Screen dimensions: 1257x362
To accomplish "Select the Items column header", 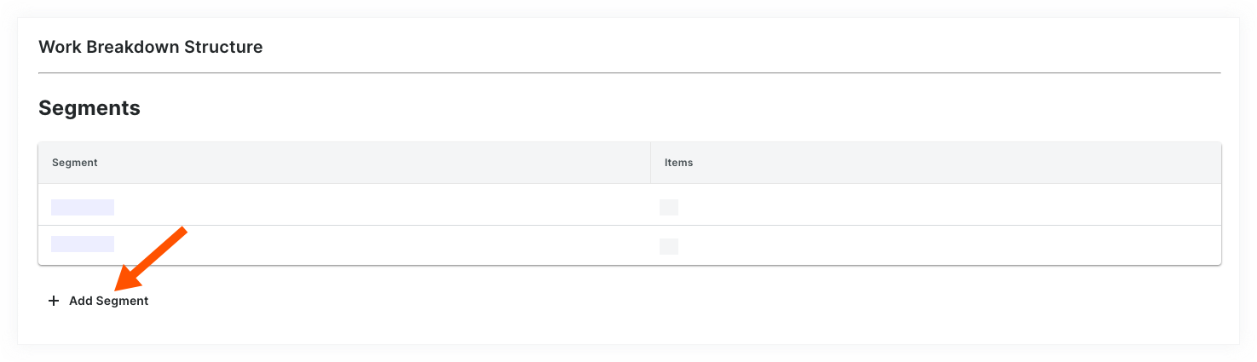I will click(x=678, y=163).
